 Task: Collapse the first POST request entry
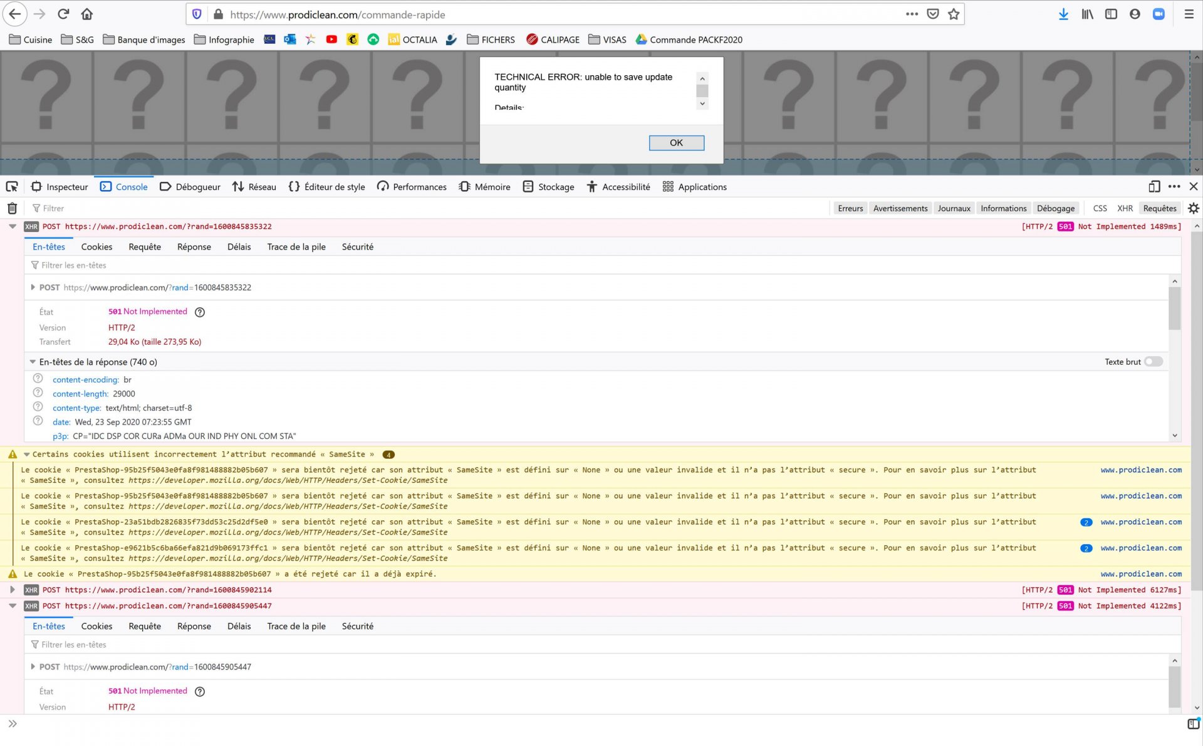[13, 227]
